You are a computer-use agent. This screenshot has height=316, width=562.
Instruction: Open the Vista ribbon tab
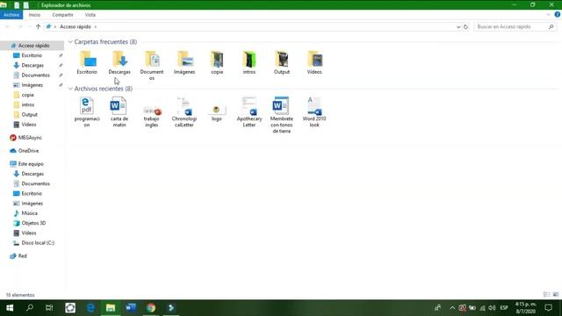(x=90, y=15)
